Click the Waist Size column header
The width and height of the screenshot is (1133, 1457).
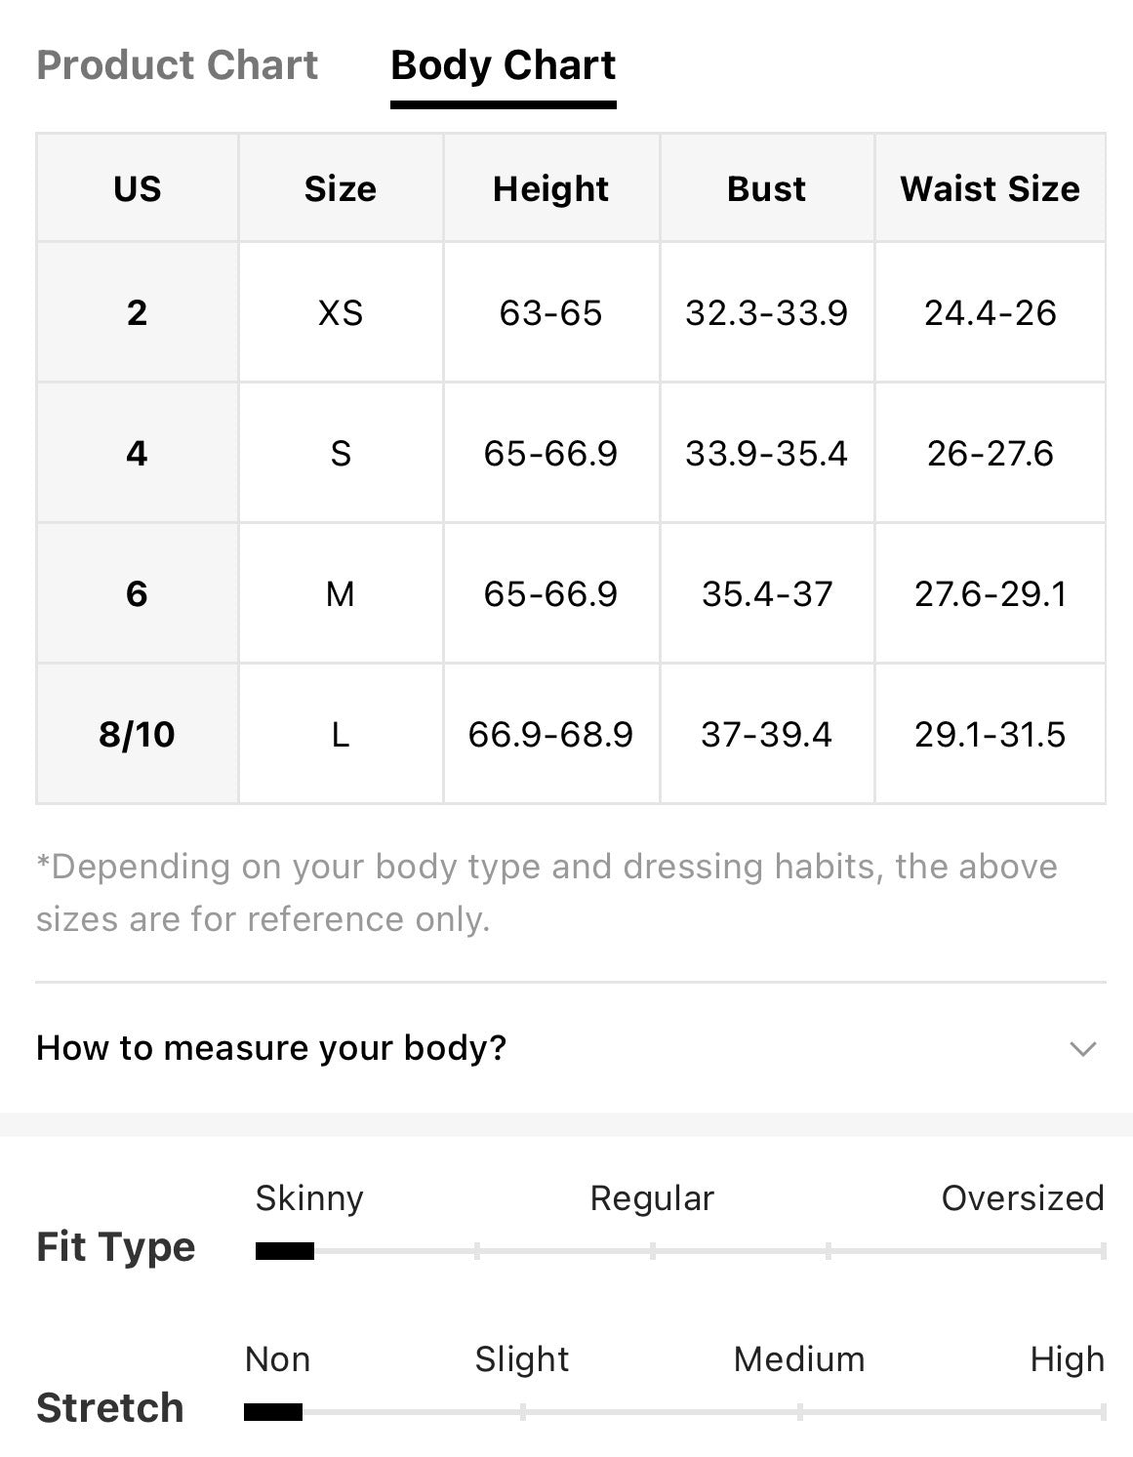tap(991, 188)
